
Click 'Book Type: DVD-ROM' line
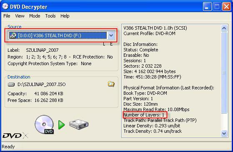tap(145, 93)
